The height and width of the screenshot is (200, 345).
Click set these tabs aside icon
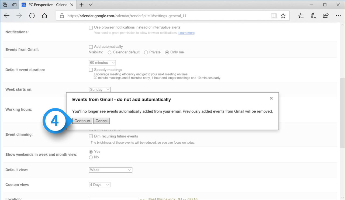point(14,5)
